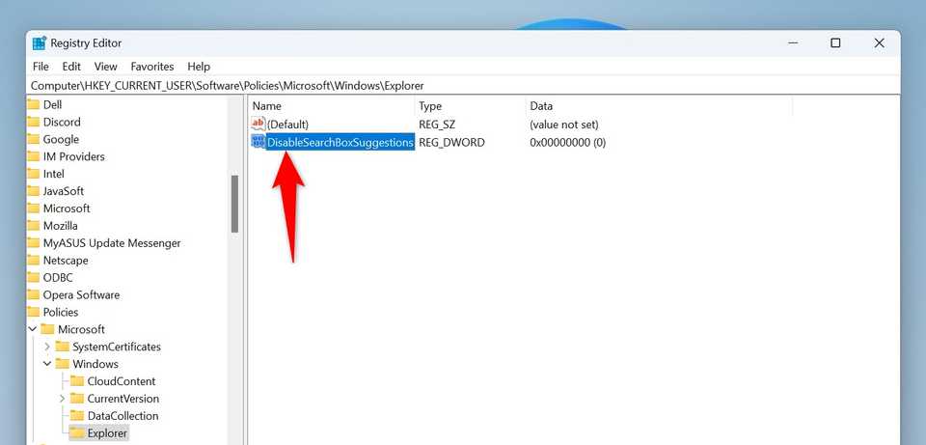Open the File menu
This screenshot has height=445, width=926.
(41, 67)
